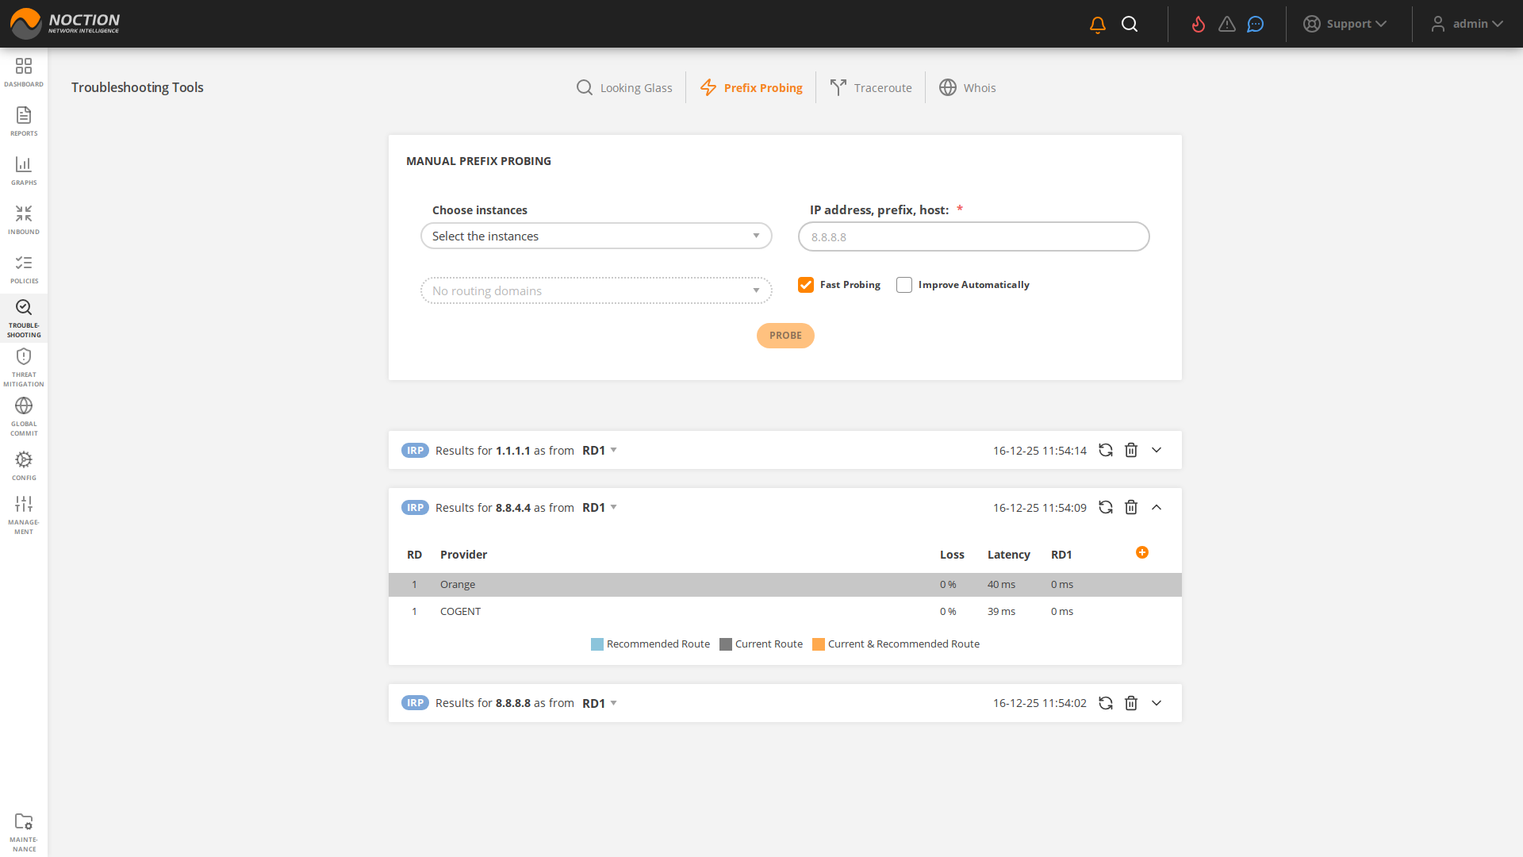Open the Inbound sidebar section

24,220
